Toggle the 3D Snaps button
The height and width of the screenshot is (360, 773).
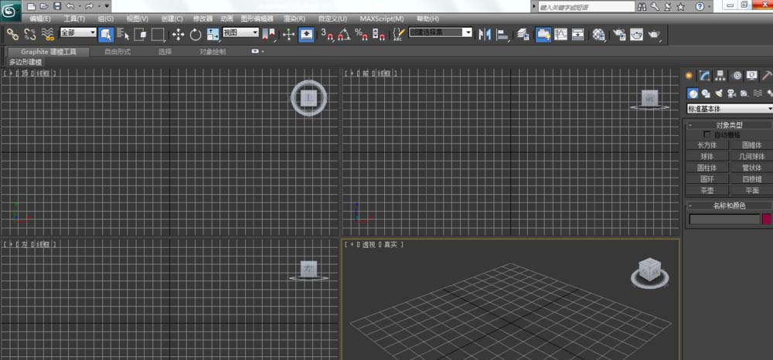(327, 34)
